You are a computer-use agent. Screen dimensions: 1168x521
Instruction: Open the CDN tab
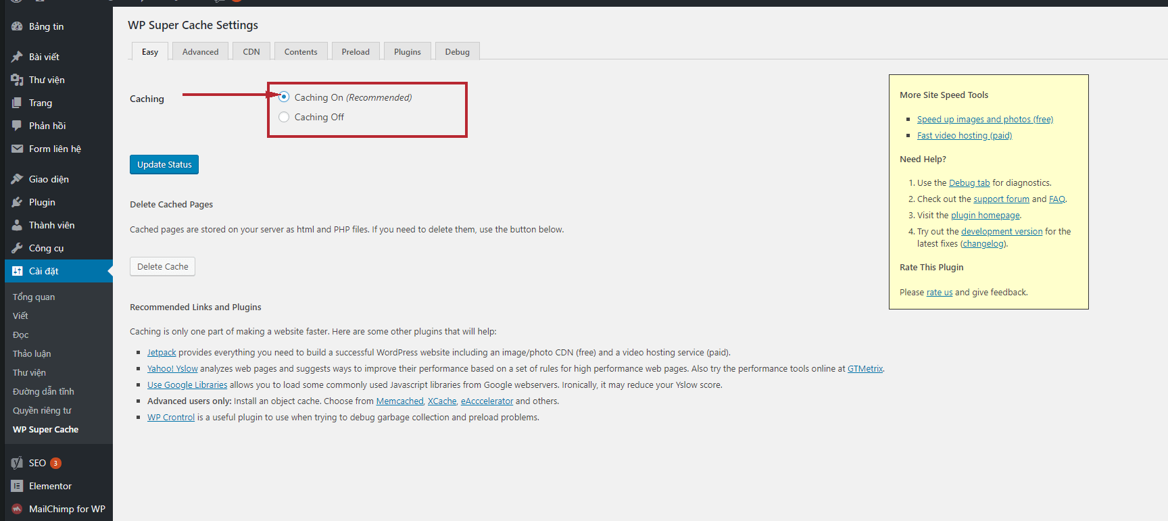pyautogui.click(x=251, y=51)
